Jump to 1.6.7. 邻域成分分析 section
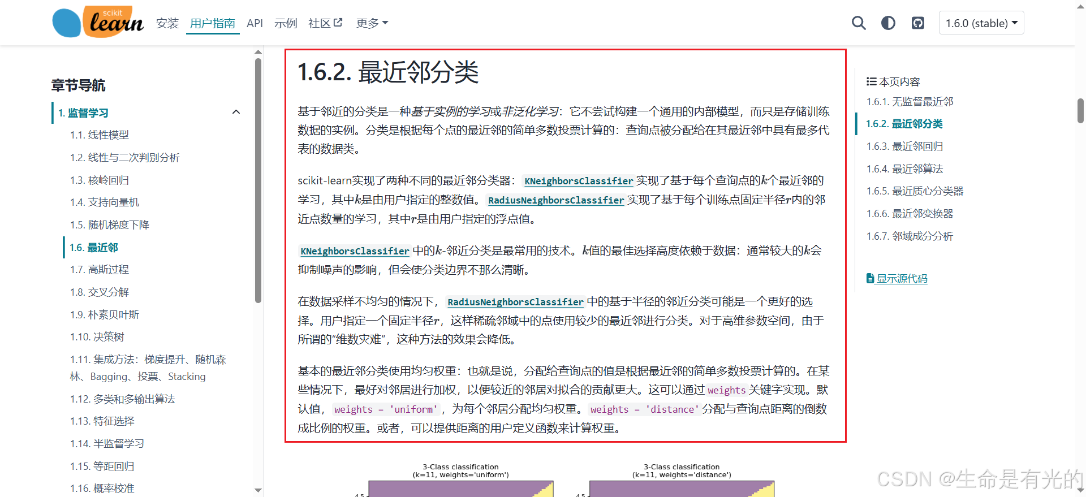 click(x=910, y=236)
